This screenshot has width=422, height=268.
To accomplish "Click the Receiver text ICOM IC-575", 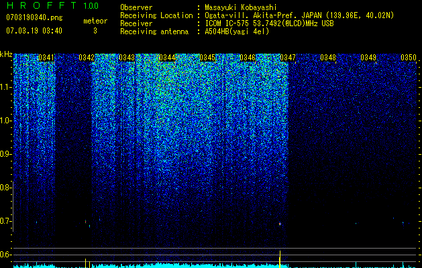I will click(227, 23).
